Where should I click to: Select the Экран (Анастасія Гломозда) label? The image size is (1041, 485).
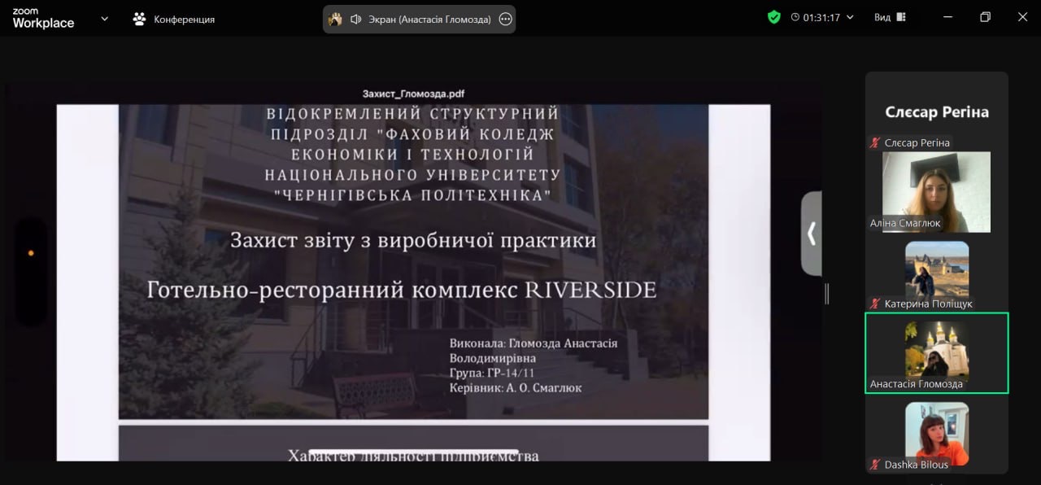pos(429,19)
